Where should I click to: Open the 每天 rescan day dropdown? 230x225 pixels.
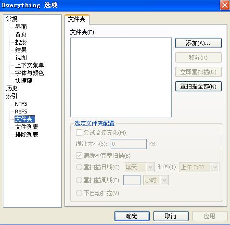[x=139, y=167]
